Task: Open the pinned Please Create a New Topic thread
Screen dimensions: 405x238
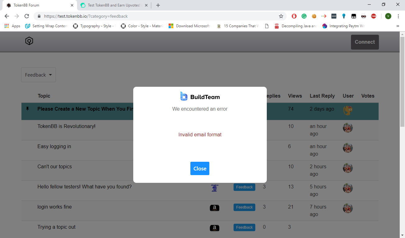Action: coord(85,109)
